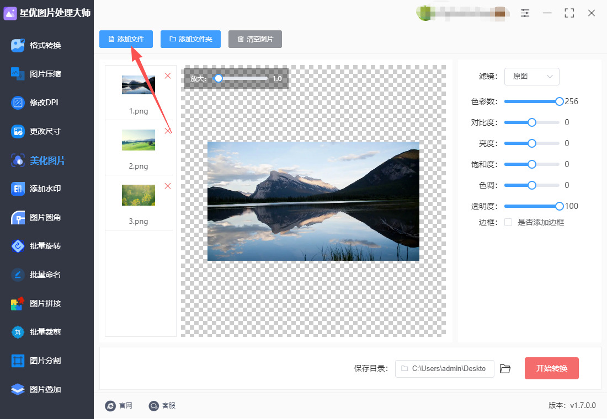Click the 批量裁剪 sidebar icon
This screenshot has width=607, height=419.
click(x=18, y=332)
